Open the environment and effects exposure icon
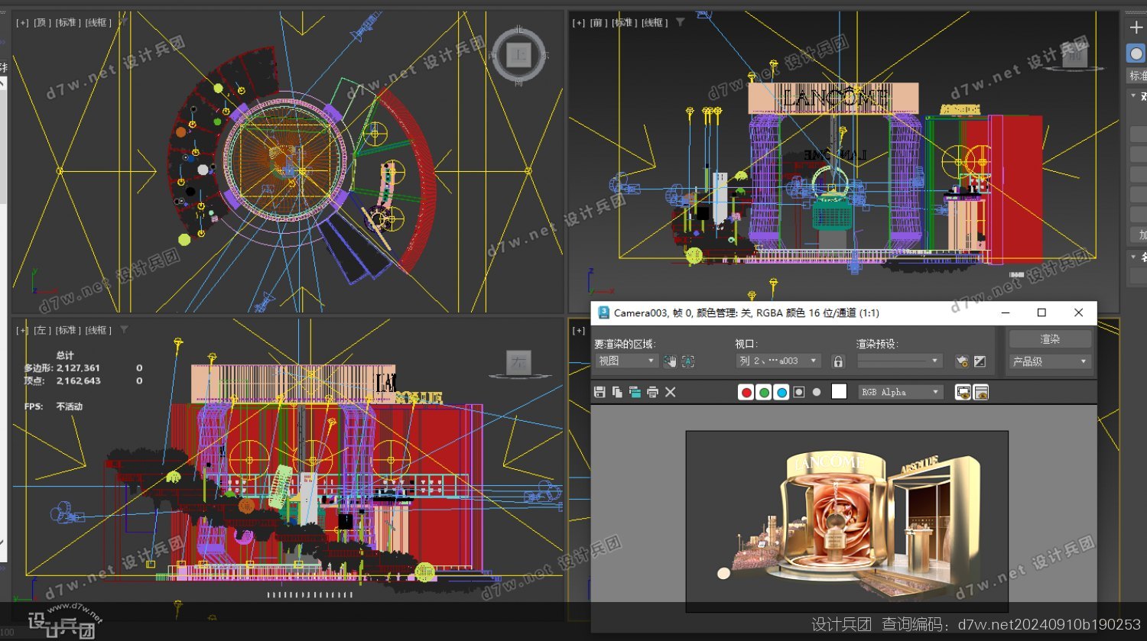 [x=980, y=361]
